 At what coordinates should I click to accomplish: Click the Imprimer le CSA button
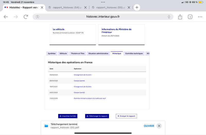point(68,116)
